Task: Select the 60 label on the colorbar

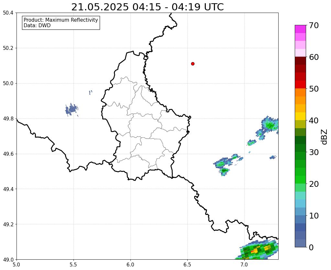Action: point(314,57)
